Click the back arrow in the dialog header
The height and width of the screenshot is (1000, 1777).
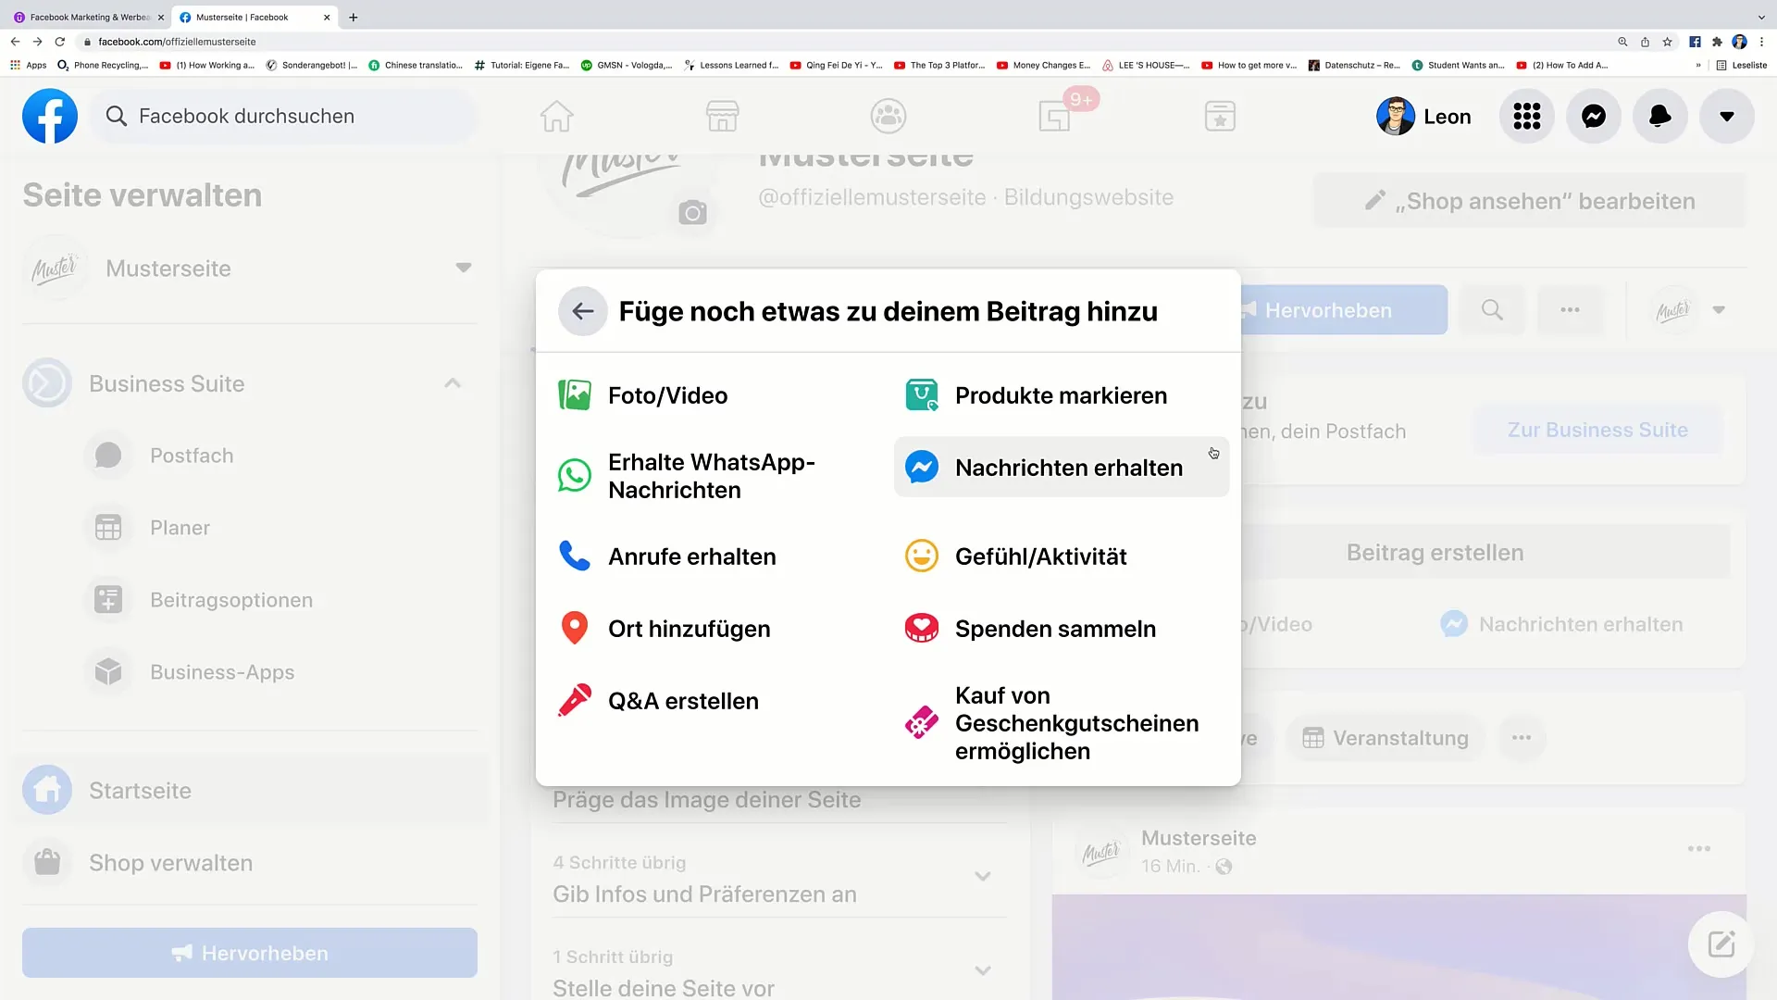[x=582, y=311]
